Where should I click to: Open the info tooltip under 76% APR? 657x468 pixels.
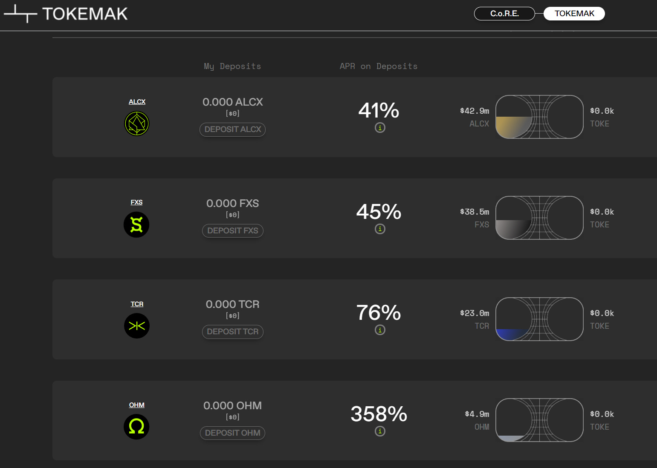pos(379,330)
